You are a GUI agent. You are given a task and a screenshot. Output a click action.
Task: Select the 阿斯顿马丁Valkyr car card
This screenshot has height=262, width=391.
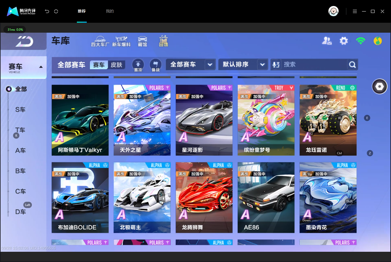pyautogui.click(x=80, y=120)
